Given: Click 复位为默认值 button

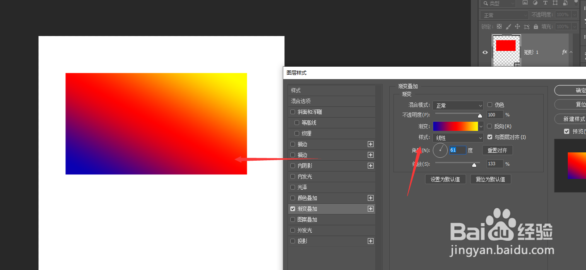Looking at the screenshot, I should coord(490,179).
